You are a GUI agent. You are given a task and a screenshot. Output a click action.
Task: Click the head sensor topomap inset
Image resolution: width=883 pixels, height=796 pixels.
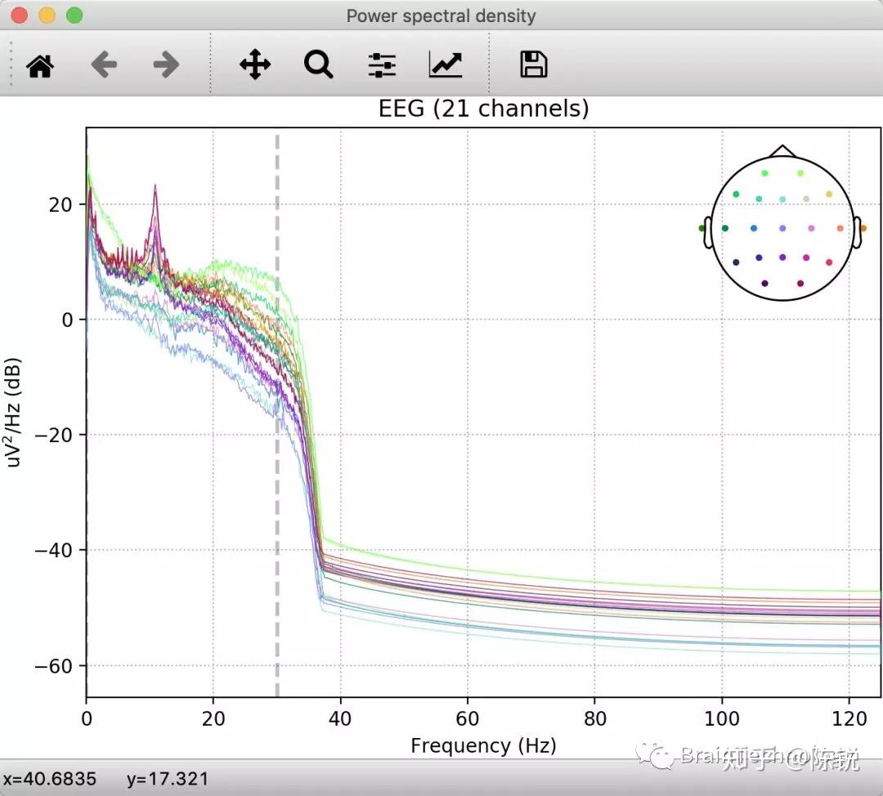pos(782,224)
